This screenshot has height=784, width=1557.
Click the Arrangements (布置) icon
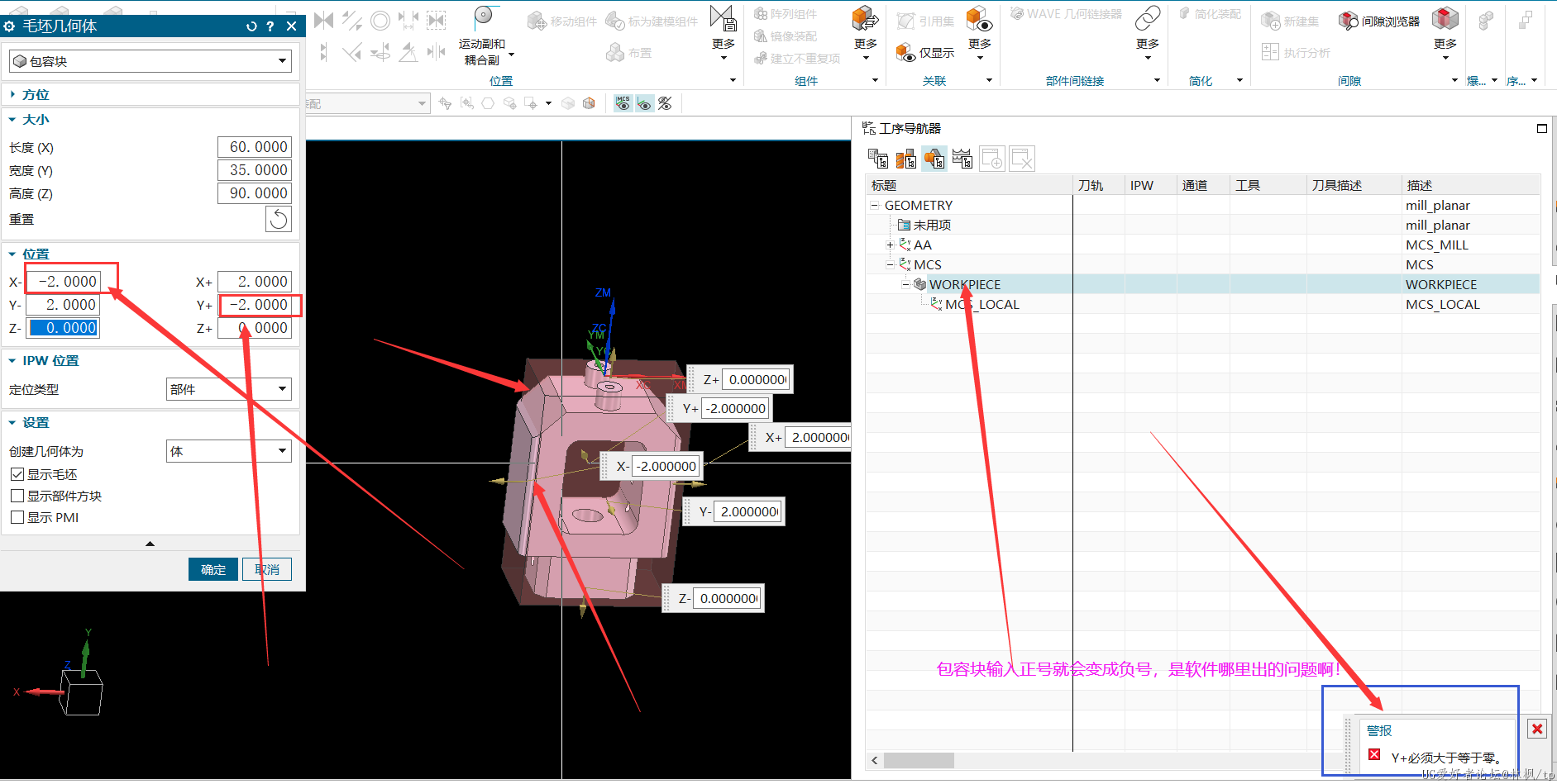coord(614,53)
